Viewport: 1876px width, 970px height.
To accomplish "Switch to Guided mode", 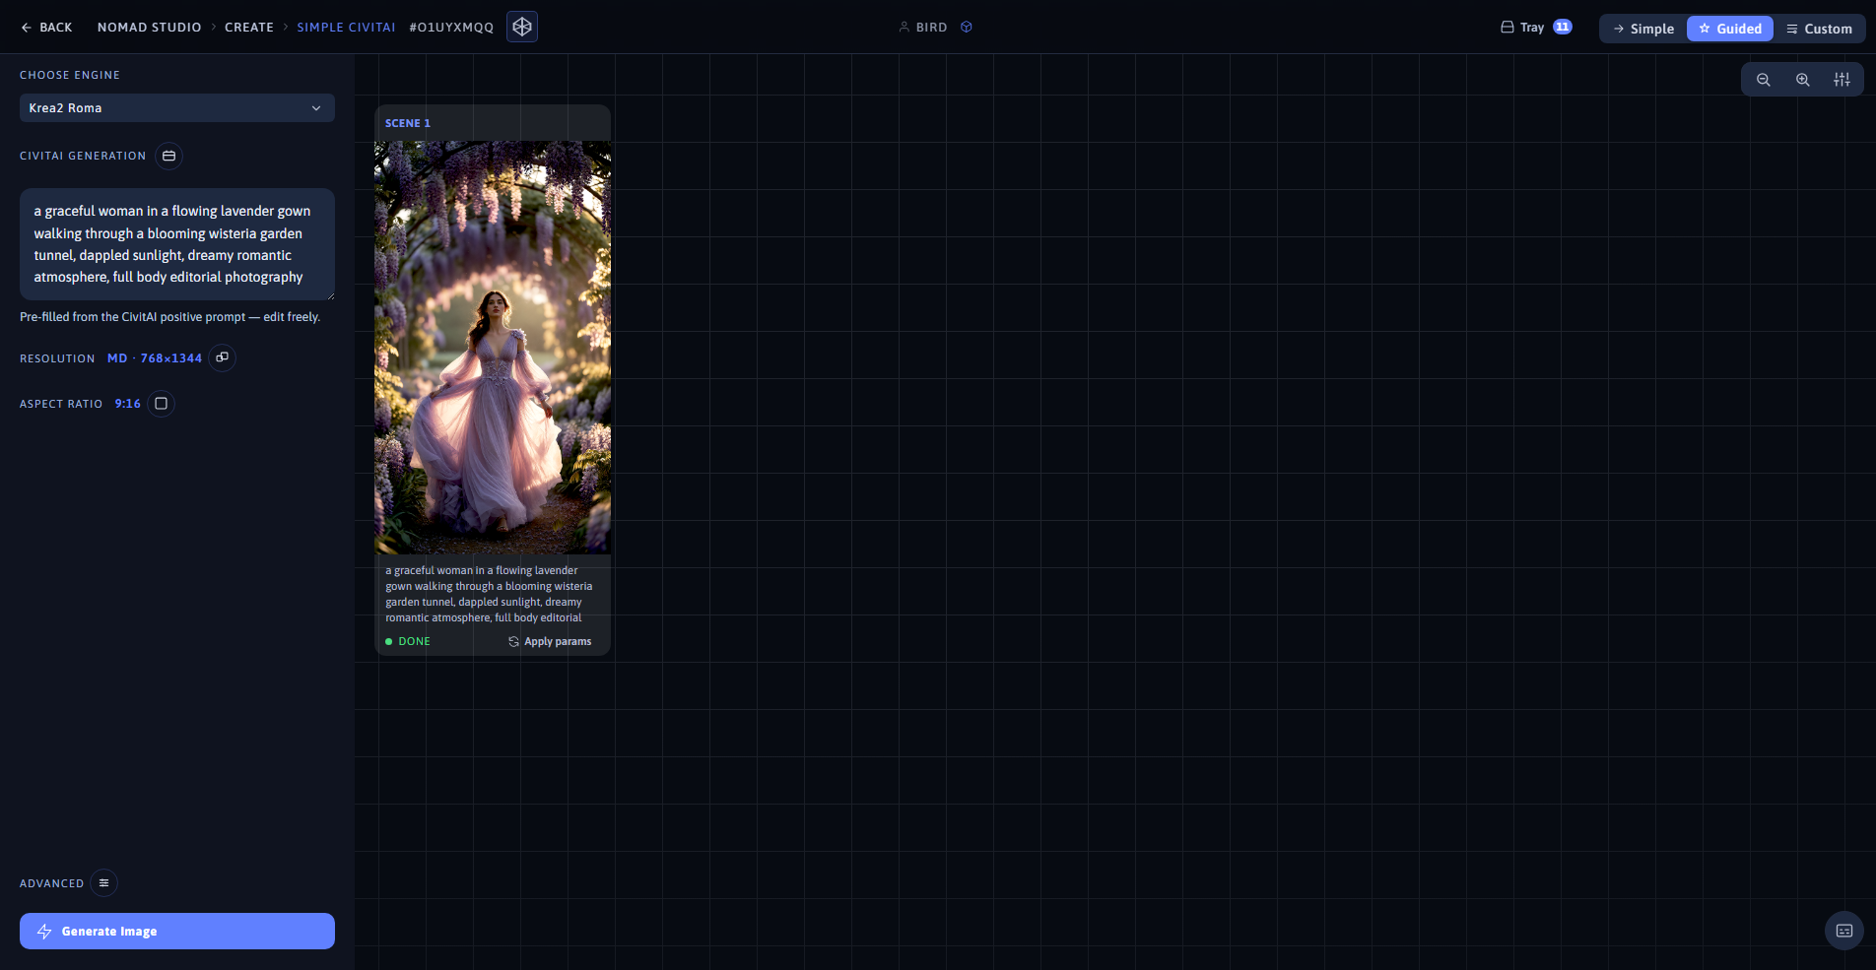I will pos(1730,29).
